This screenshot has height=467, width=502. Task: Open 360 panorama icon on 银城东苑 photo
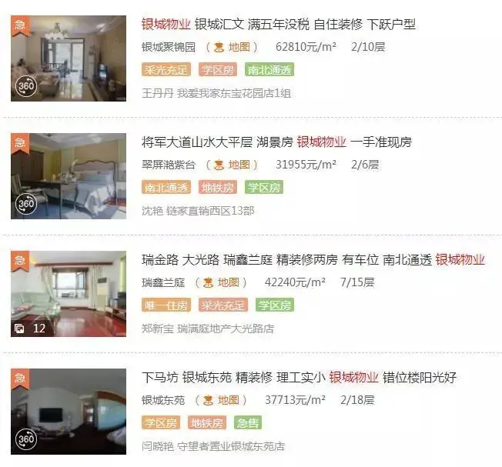pyautogui.click(x=26, y=439)
